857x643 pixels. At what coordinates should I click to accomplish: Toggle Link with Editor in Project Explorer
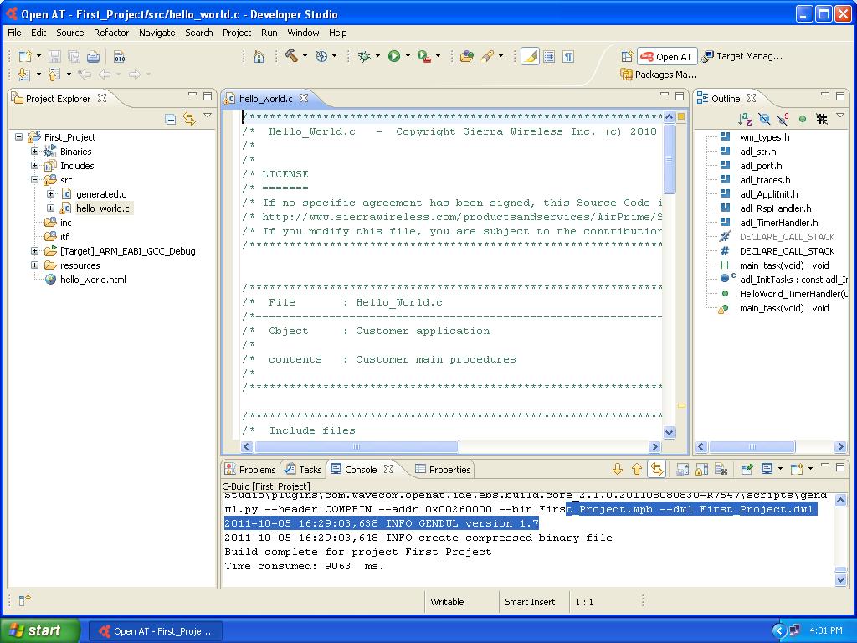tap(189, 119)
